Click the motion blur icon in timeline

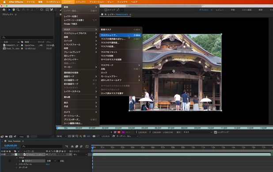(81, 146)
